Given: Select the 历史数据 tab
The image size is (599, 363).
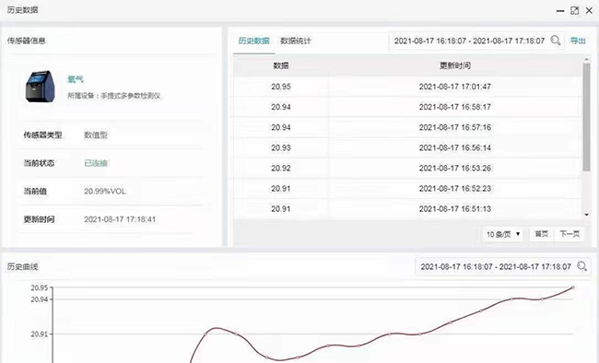Looking at the screenshot, I should pos(253,41).
